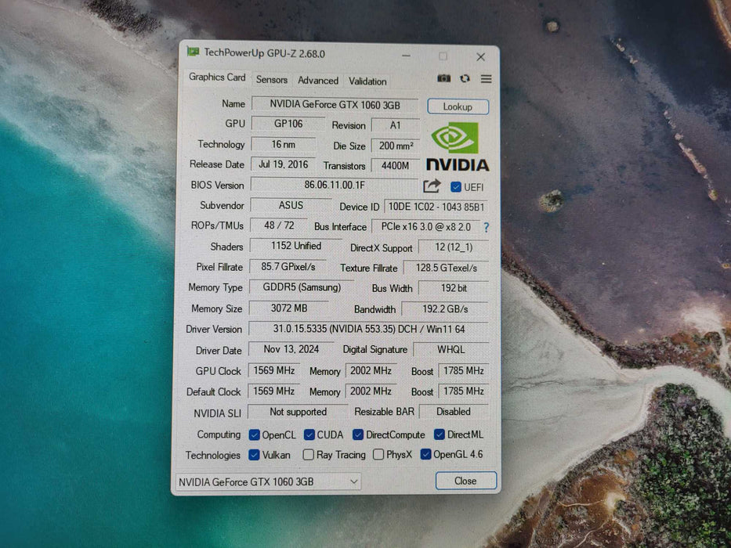
Task: Switch to the Validation tab
Action: 367,81
